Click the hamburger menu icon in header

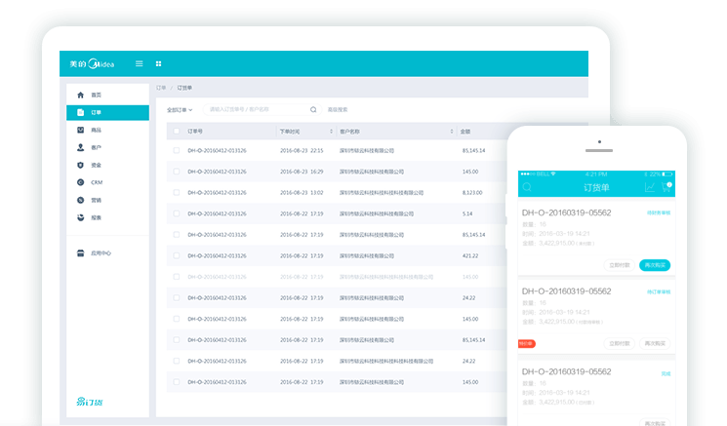(139, 64)
